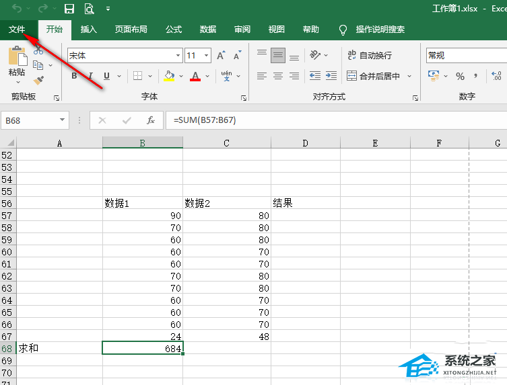The image size is (507, 385).
Task: Toggle italic formatting
Action: 90,76
